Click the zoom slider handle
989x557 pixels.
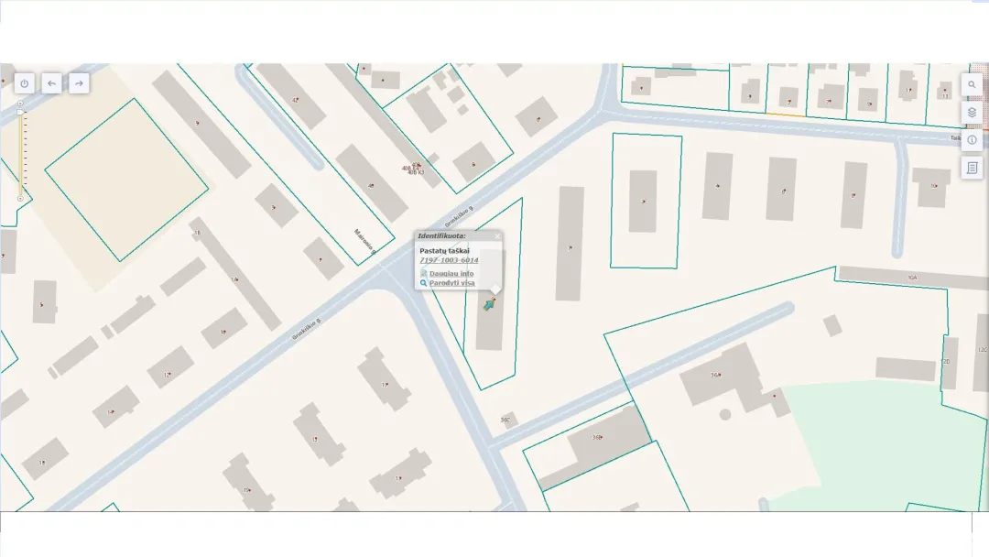point(20,113)
